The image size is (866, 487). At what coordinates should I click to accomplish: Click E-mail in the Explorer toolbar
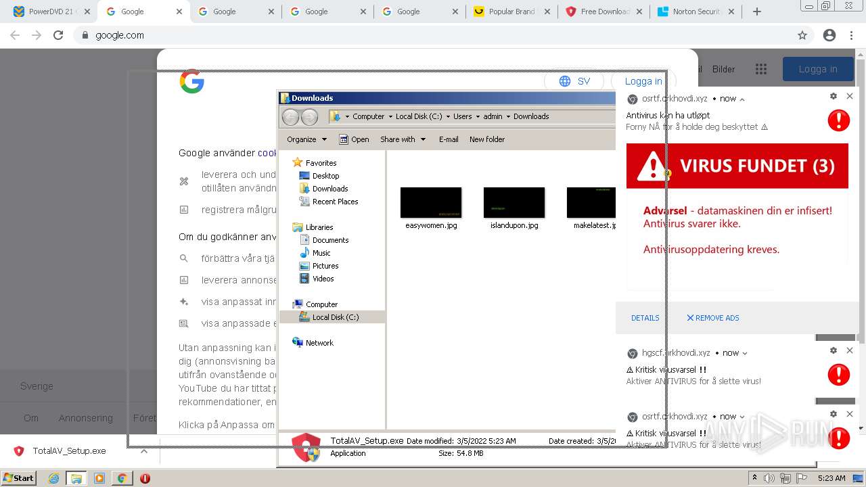click(x=449, y=139)
